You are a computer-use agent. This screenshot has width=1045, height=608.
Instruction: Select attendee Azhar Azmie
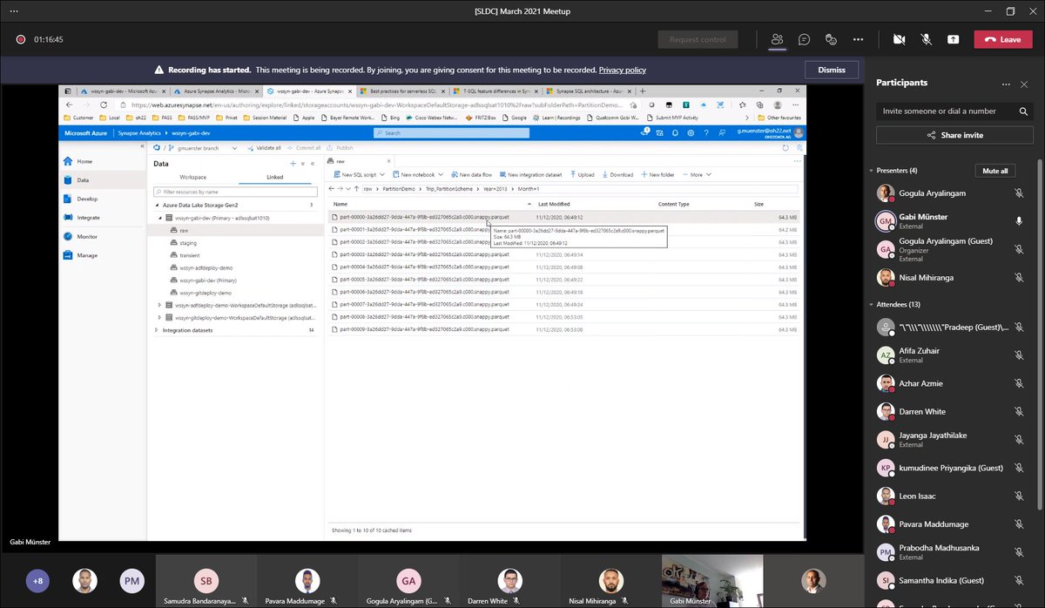point(951,383)
